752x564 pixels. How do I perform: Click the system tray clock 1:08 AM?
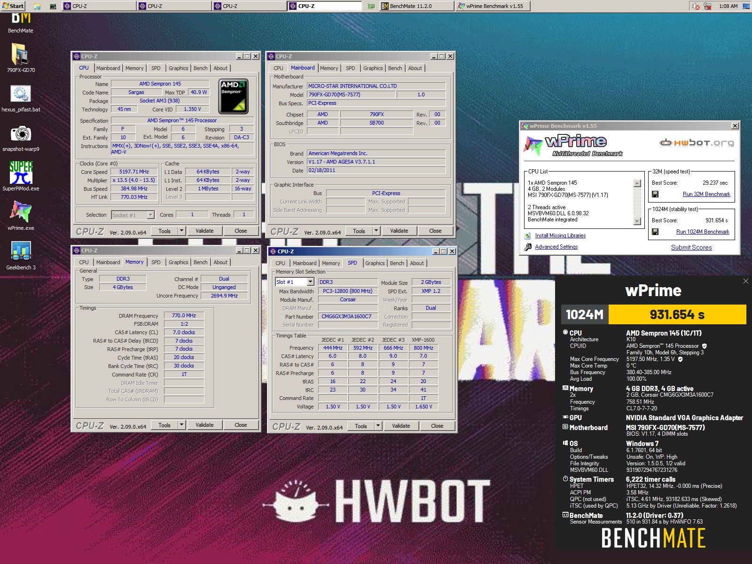pos(728,6)
